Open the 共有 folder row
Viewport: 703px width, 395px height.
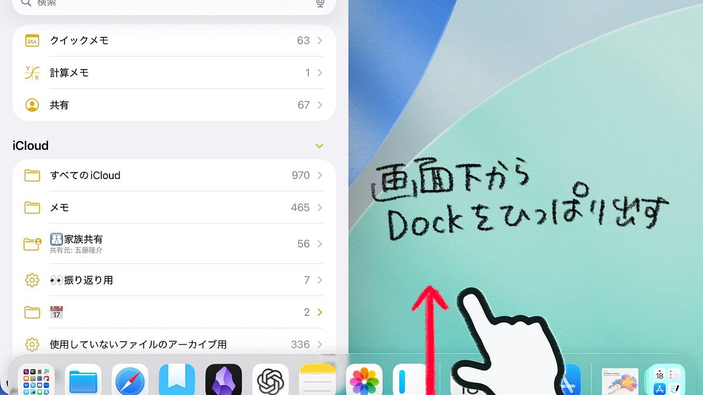click(x=174, y=105)
